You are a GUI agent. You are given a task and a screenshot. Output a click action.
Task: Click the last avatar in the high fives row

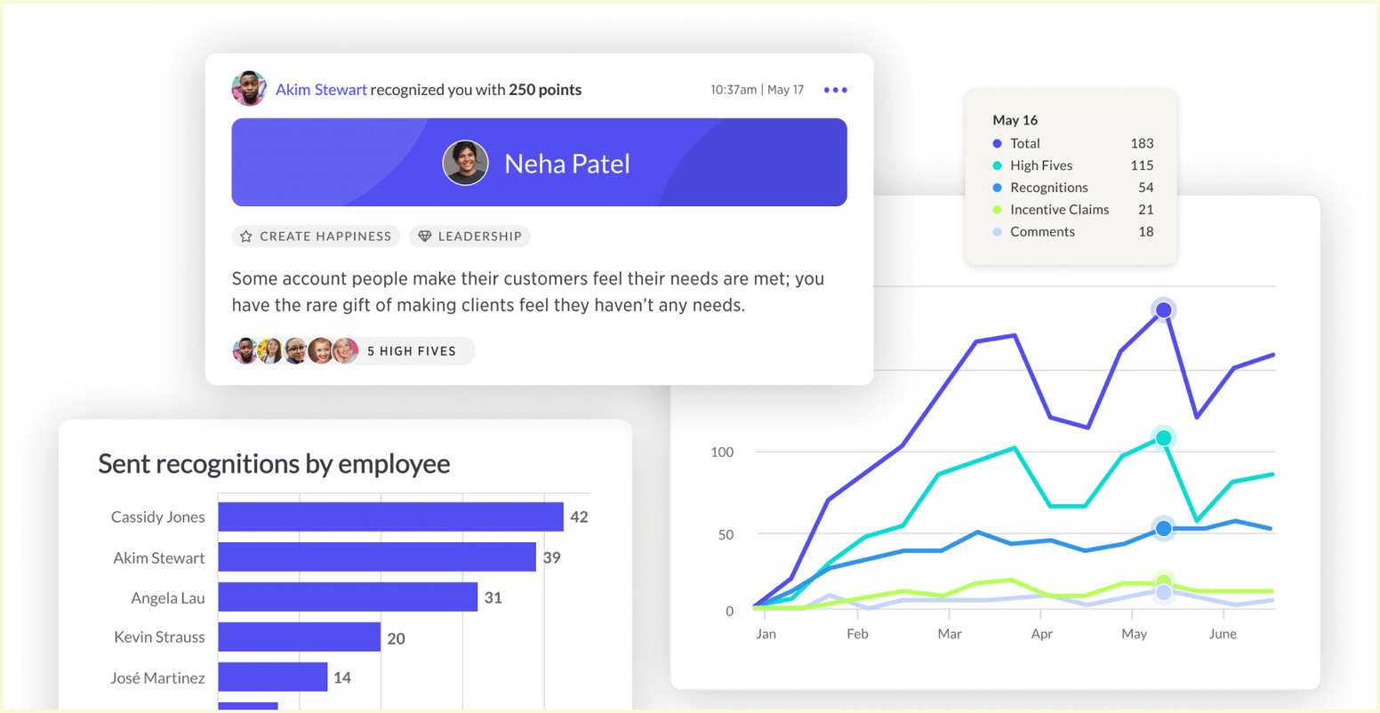[345, 351]
